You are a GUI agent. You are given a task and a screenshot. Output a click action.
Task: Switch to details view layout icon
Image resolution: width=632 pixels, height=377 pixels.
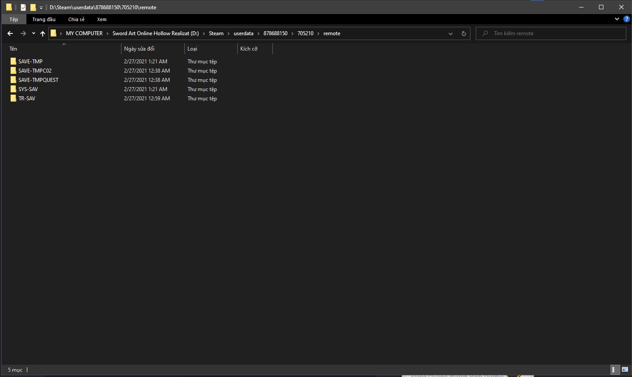click(x=614, y=370)
